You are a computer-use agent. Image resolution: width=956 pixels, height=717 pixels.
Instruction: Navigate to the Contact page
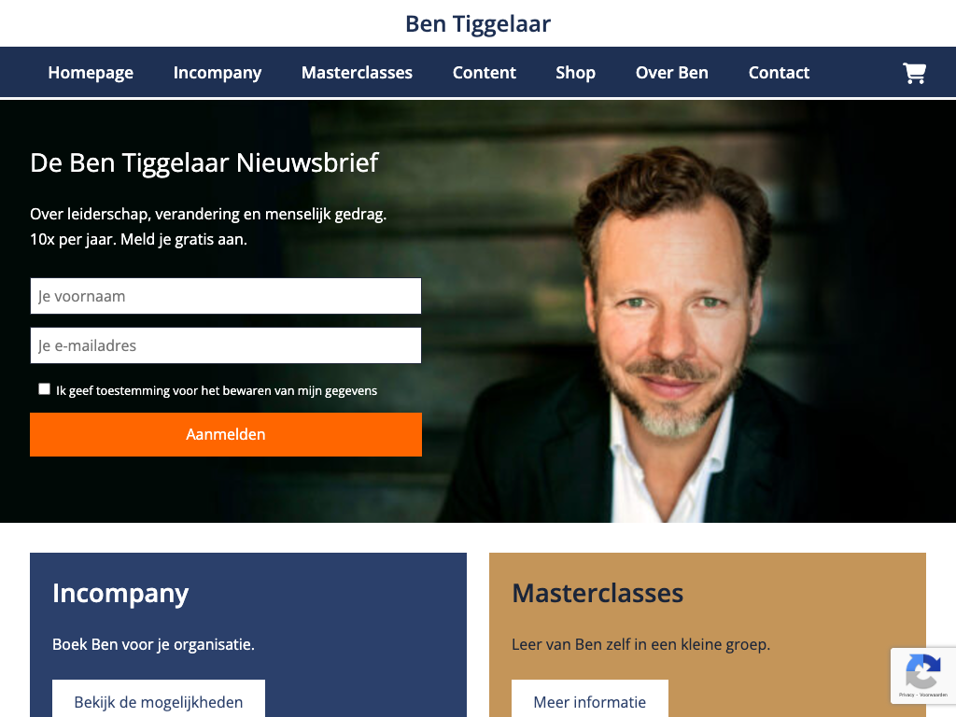779,73
